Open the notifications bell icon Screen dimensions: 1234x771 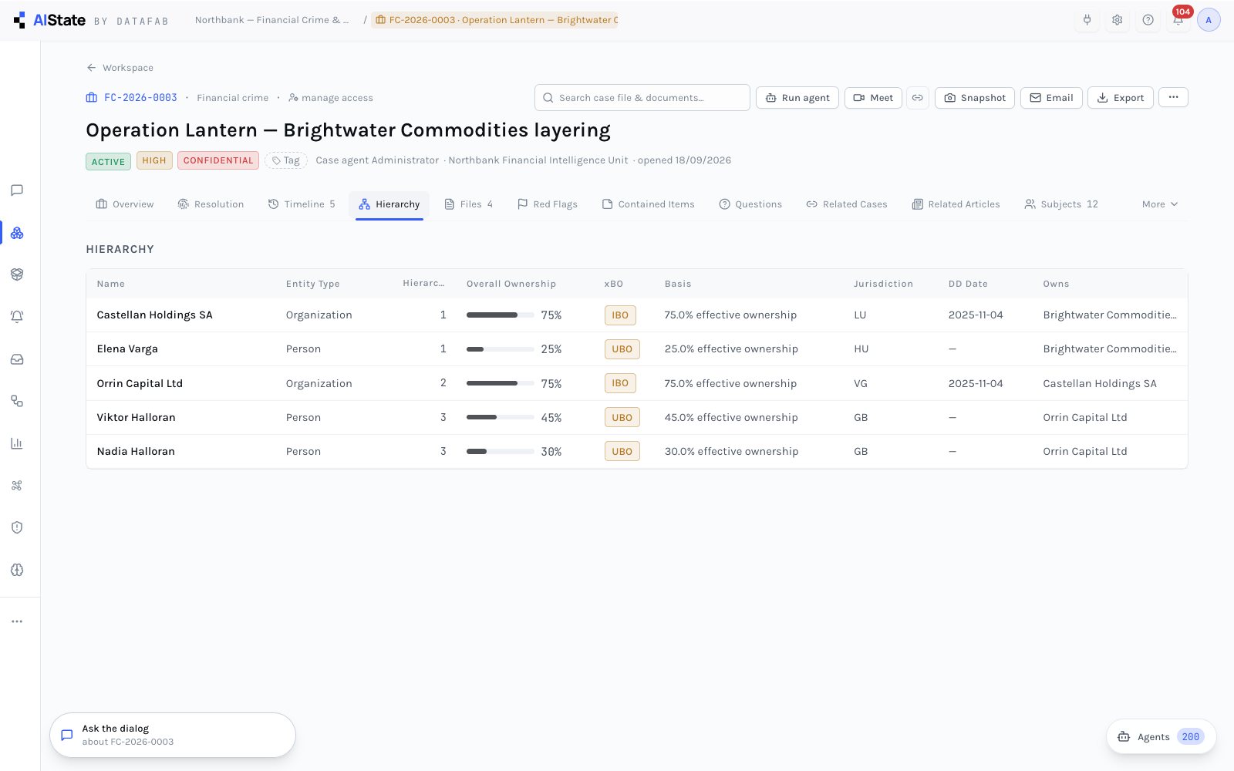coord(1178,20)
